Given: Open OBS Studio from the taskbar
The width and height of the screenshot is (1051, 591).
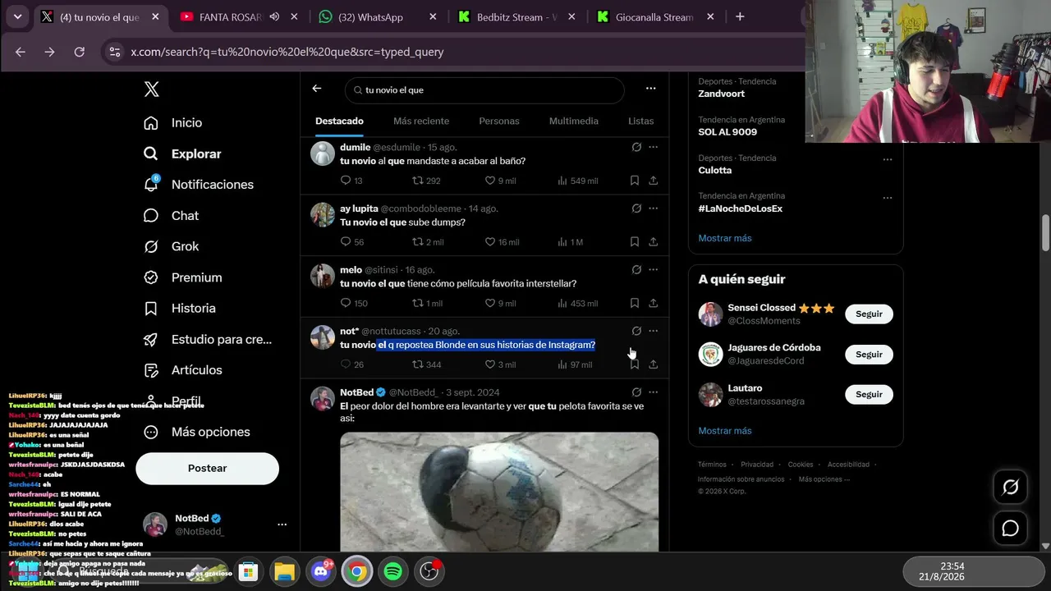Looking at the screenshot, I should click(x=429, y=570).
